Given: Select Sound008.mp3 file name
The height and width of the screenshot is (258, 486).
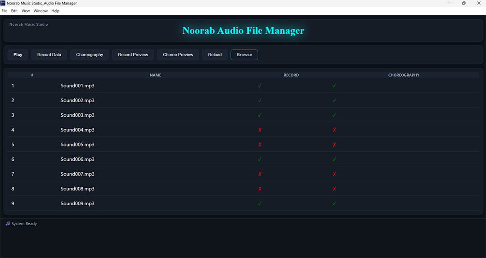Looking at the screenshot, I should [77, 189].
